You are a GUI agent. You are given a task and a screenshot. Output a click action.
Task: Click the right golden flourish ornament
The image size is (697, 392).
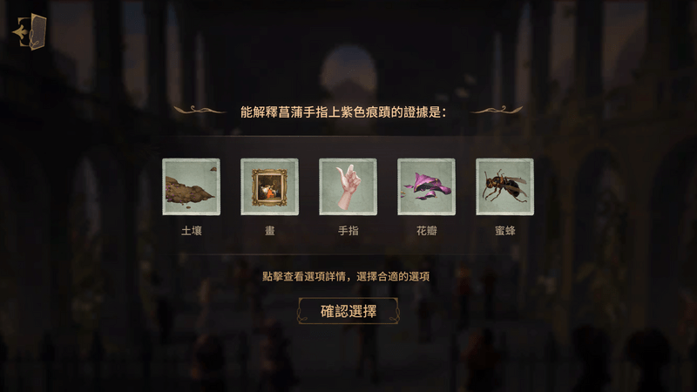pyautogui.click(x=497, y=110)
